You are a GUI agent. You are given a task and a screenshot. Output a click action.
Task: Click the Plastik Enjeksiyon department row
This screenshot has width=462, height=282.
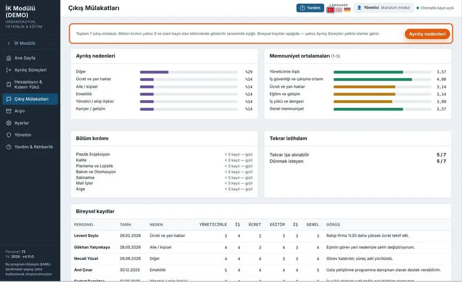[164, 154]
